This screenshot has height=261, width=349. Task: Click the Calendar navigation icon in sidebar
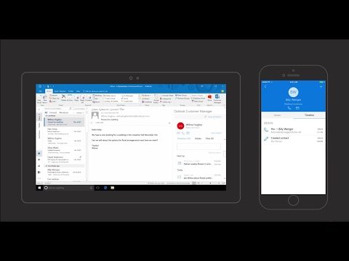[39, 159]
